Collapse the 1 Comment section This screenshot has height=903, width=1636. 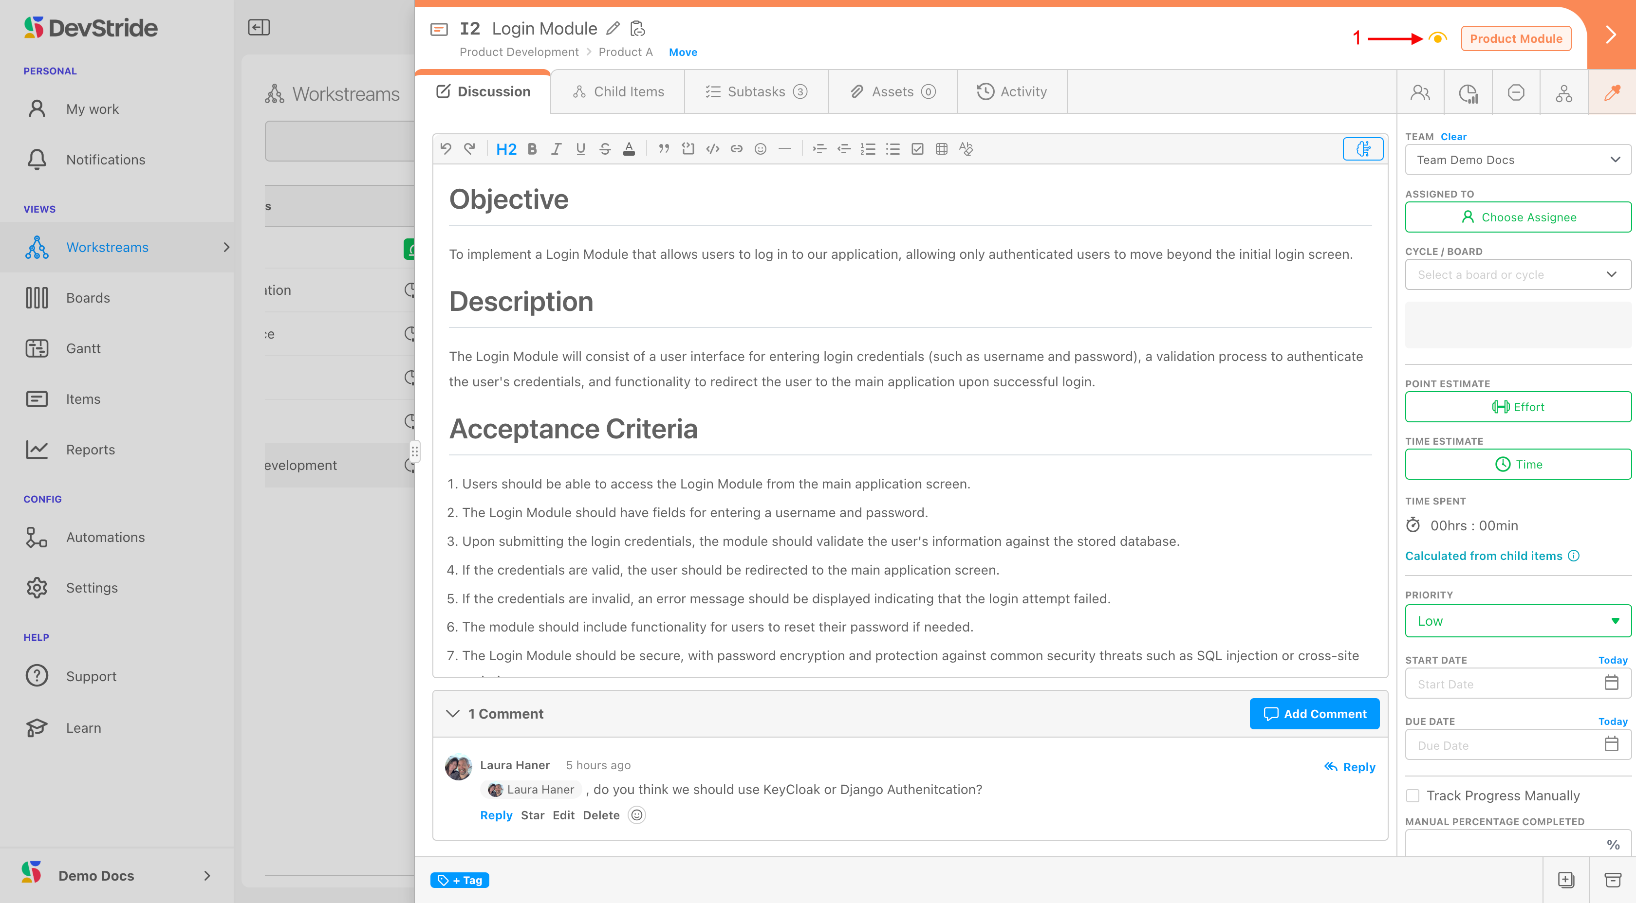click(452, 713)
